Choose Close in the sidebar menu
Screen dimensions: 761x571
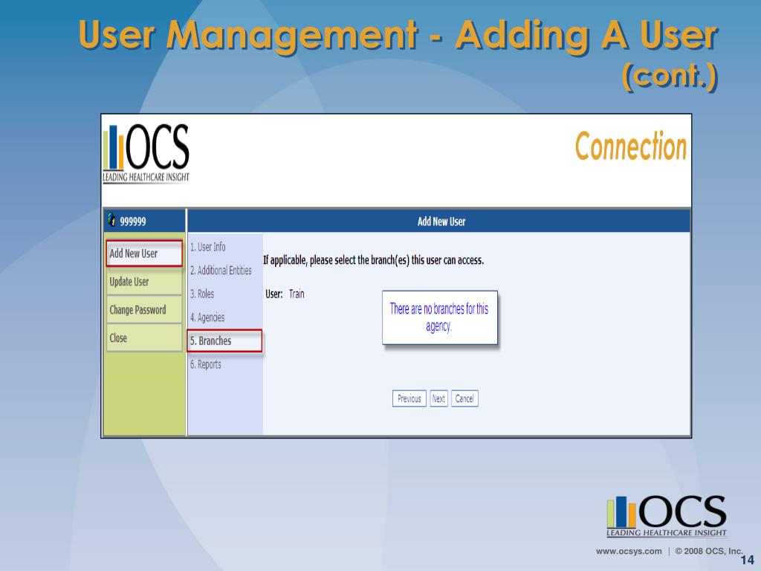144,338
